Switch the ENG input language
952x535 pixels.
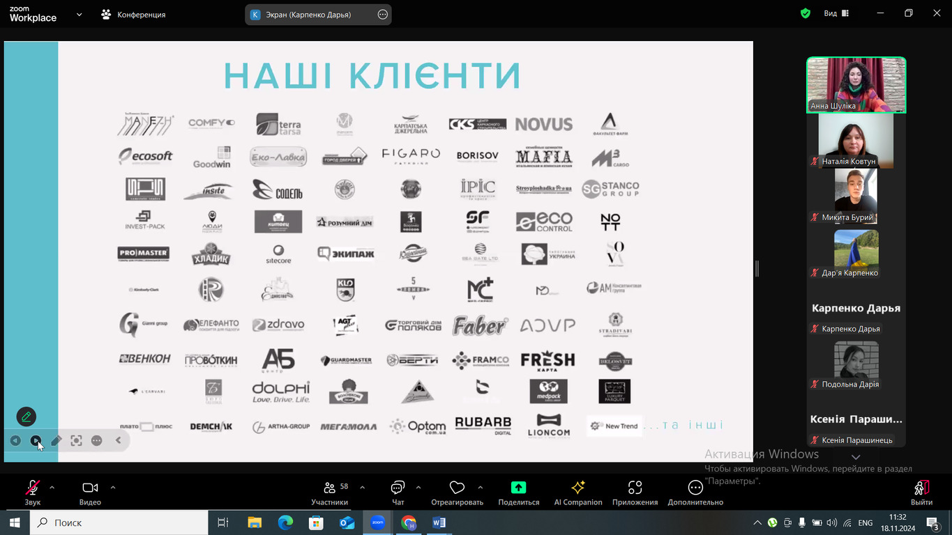click(x=865, y=522)
